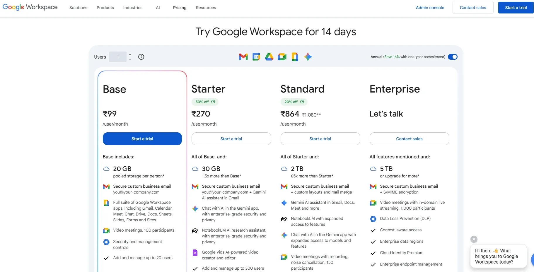Click the 50% off badge on Starter
This screenshot has height=272, width=534.
pos(205,102)
